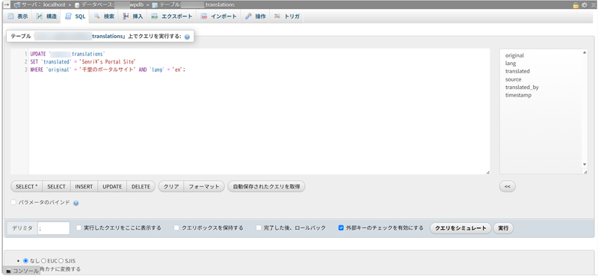This screenshot has height=276, width=598.
Task: Click the フォーマット button
Action: [x=204, y=187]
